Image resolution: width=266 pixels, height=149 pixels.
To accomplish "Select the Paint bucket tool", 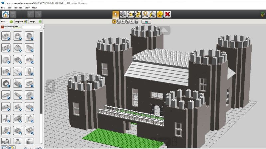I will click(x=153, y=14).
